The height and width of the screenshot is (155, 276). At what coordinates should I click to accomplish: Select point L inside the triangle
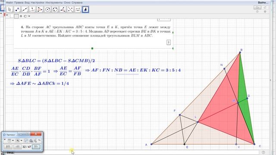tap(198, 121)
